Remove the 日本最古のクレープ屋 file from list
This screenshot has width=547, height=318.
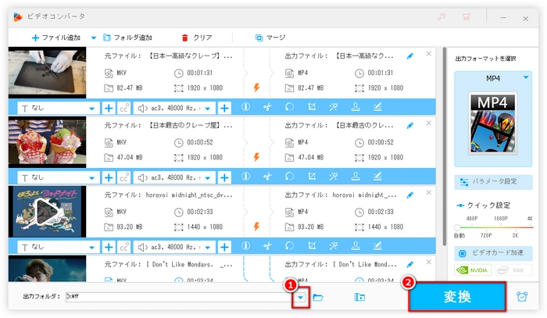click(x=429, y=123)
